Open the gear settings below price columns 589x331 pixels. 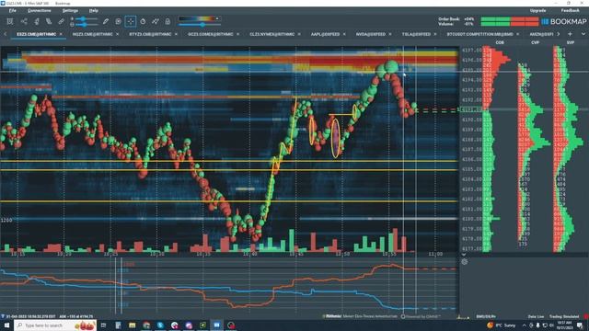coord(465,262)
